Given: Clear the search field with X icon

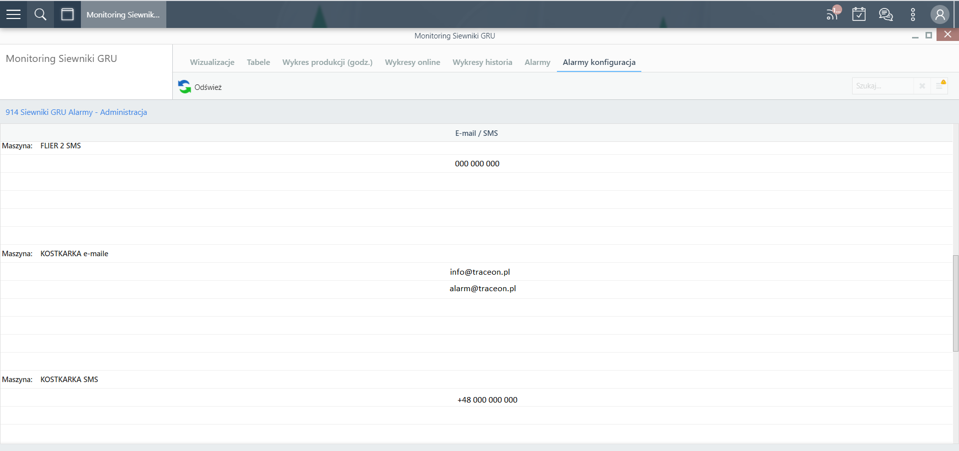Looking at the screenshot, I should pyautogui.click(x=922, y=86).
